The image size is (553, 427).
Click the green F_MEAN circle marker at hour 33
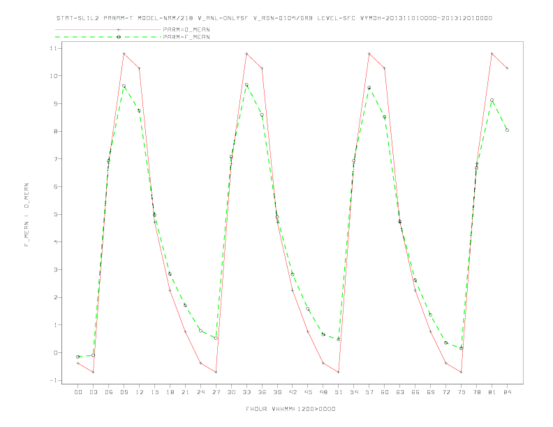[246, 85]
